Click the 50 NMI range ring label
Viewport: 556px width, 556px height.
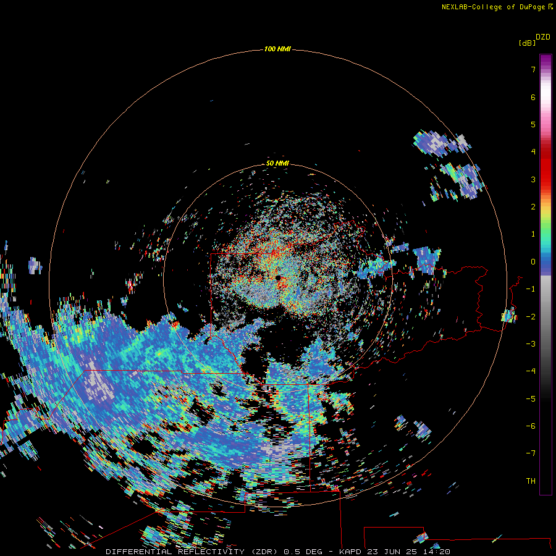pyautogui.click(x=277, y=163)
